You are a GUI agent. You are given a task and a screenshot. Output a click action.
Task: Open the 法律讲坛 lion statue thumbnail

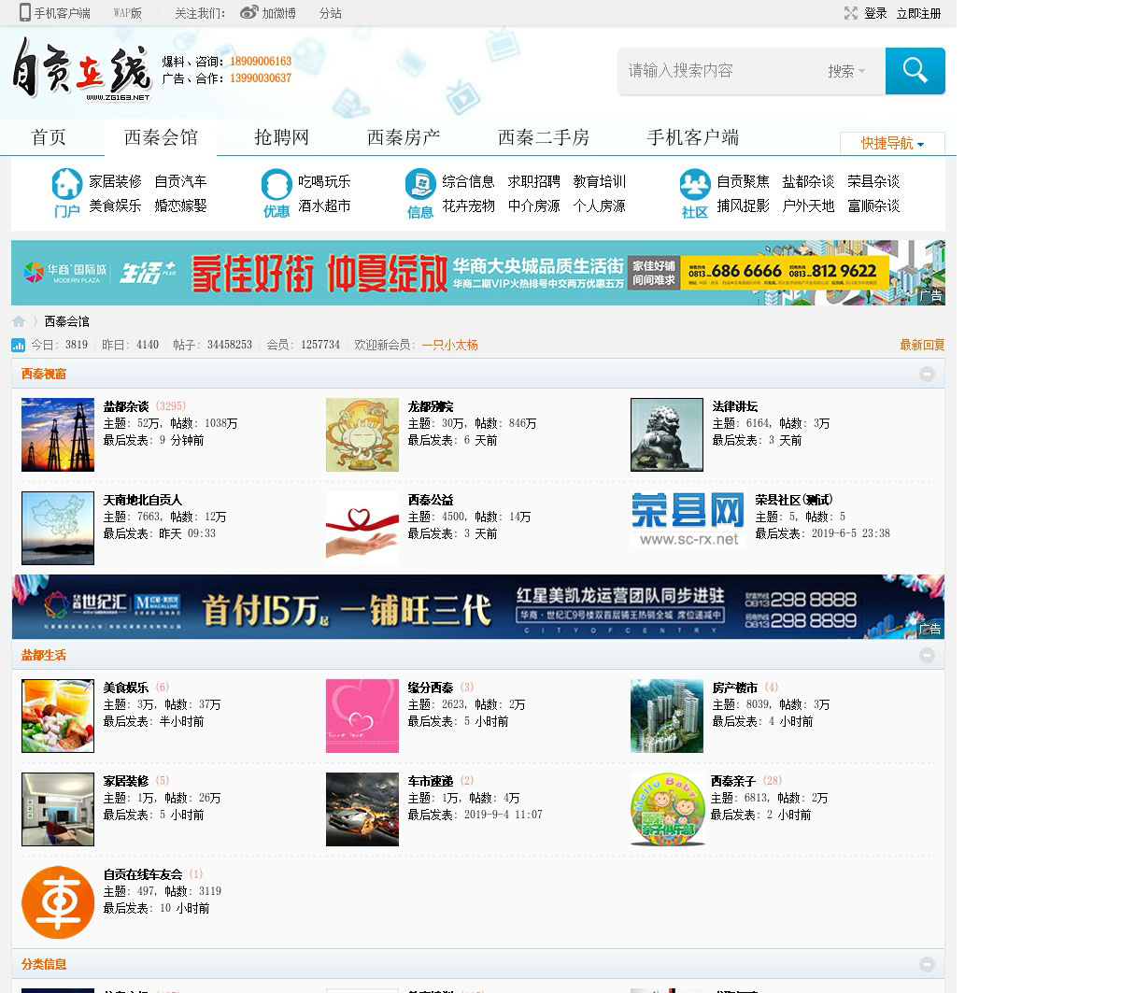667,435
